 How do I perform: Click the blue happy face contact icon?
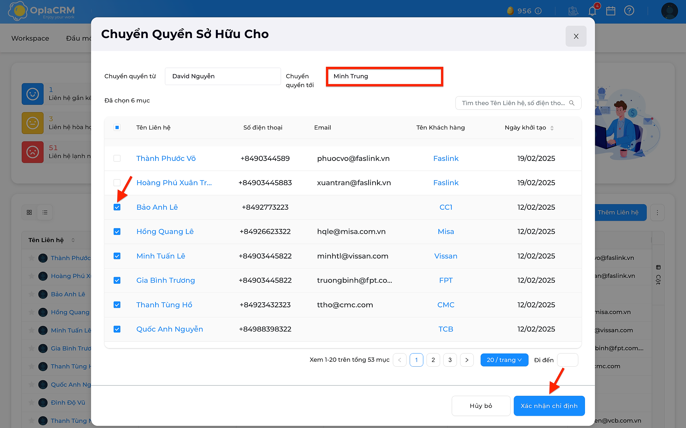pos(32,94)
